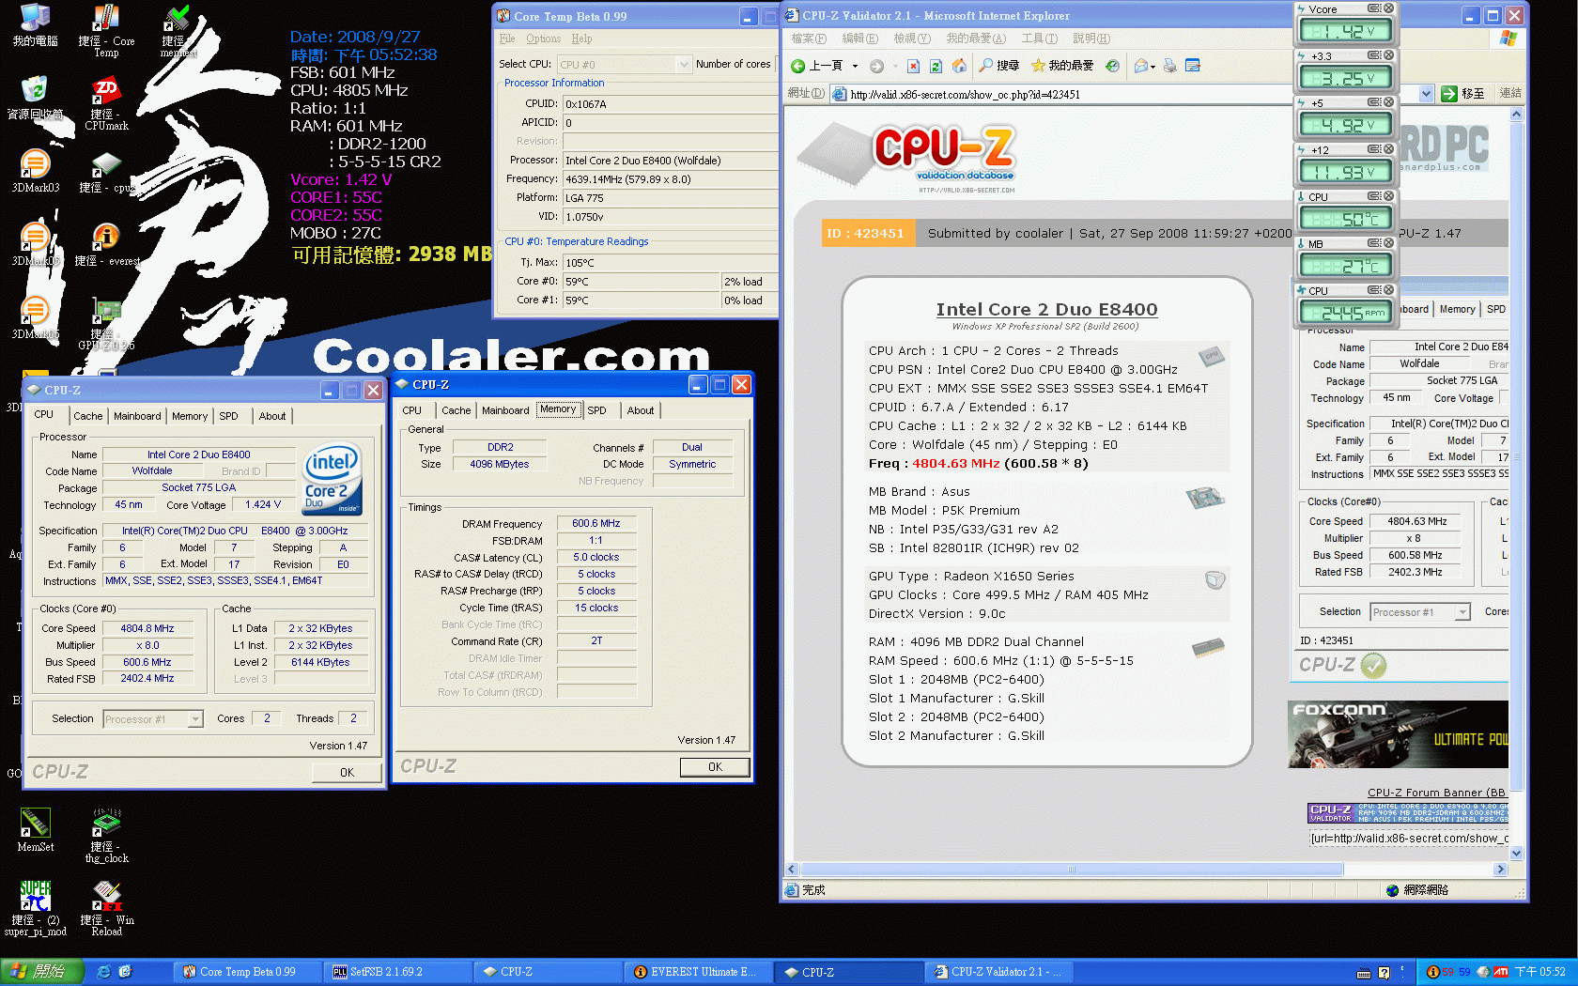The height and width of the screenshot is (986, 1578).
Task: Open the Mail icon dropdown arrow
Action: tap(1153, 67)
